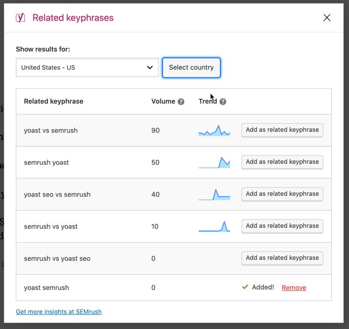The height and width of the screenshot is (329, 349).
Task: Open Get more insights at SEMrush link
Action: (x=59, y=311)
